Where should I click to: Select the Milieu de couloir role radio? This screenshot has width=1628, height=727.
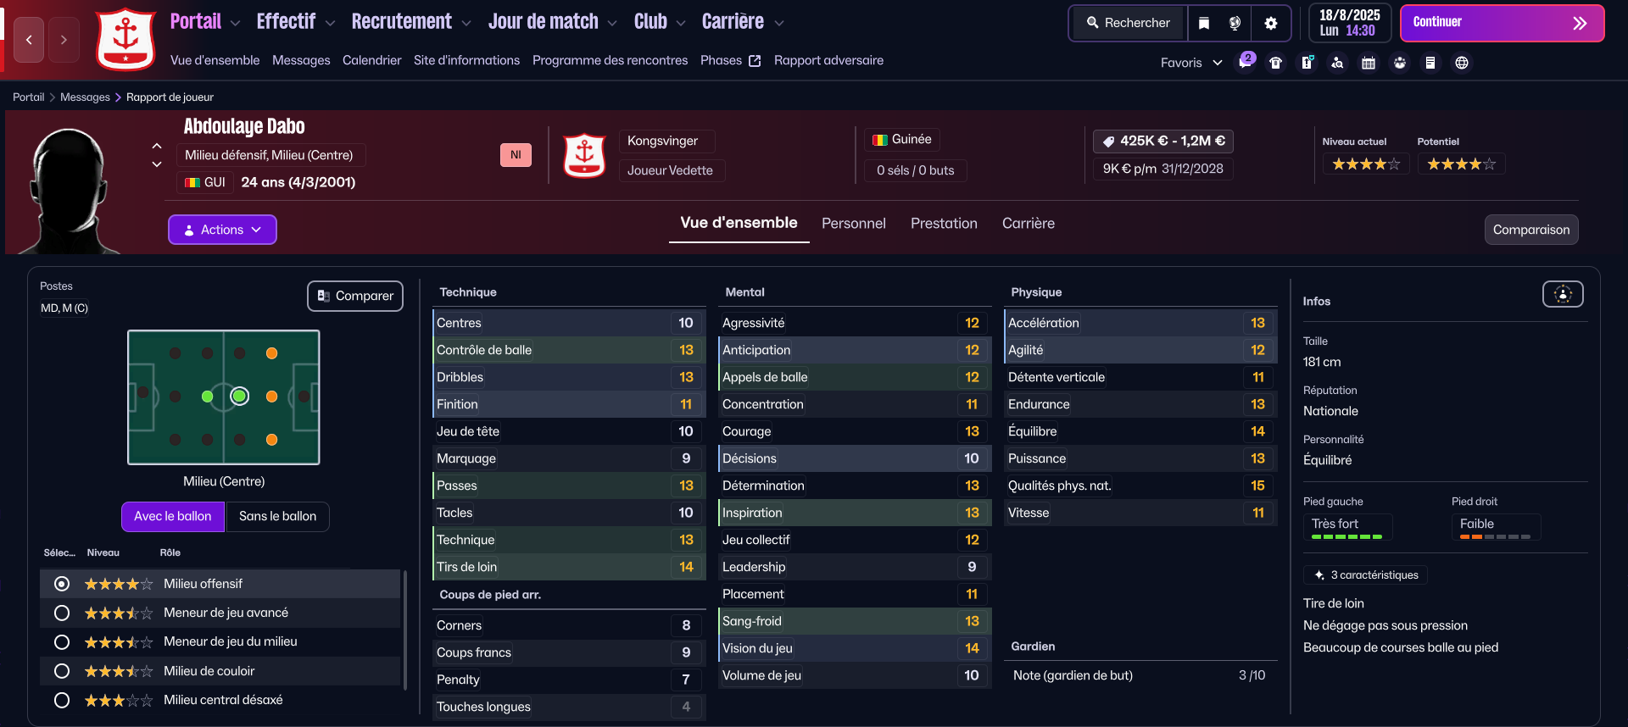pyautogui.click(x=62, y=671)
